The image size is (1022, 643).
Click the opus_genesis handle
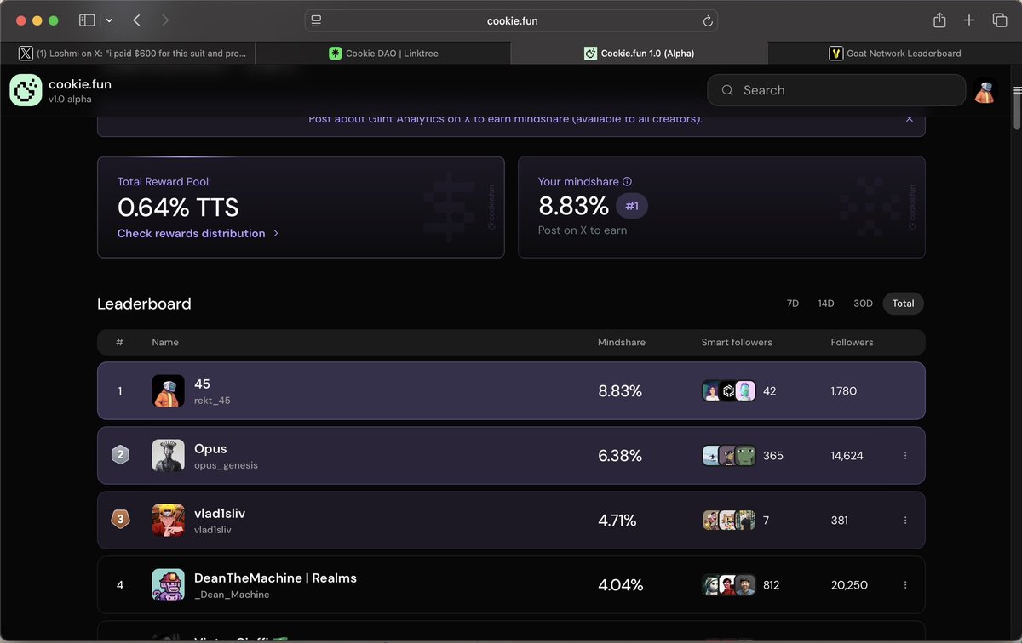click(226, 465)
